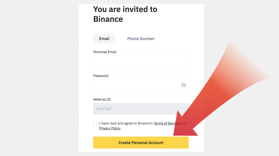
Task: Tick the Terms of Service agreement checkbox
Action: [x=95, y=123]
